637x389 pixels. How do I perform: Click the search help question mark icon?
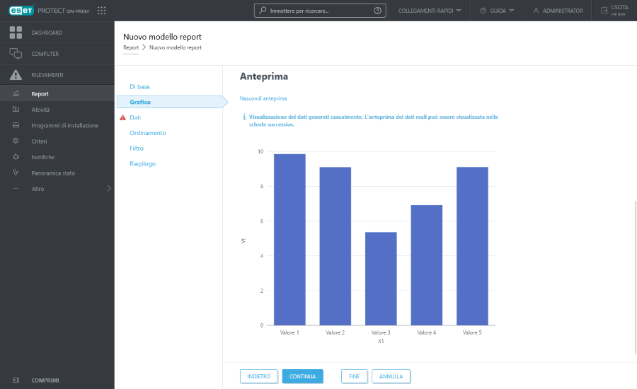pos(377,11)
